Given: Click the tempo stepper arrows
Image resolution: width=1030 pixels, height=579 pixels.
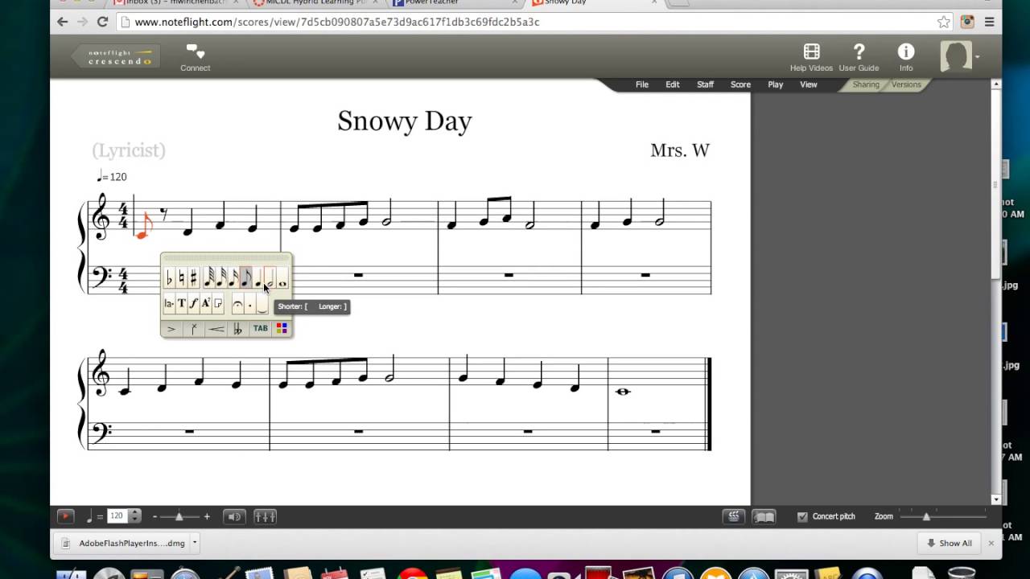Looking at the screenshot, I should pos(135,516).
